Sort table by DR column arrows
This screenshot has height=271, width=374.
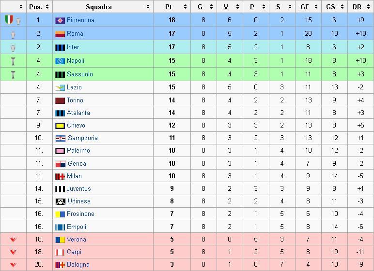pyautogui.click(x=368, y=7)
